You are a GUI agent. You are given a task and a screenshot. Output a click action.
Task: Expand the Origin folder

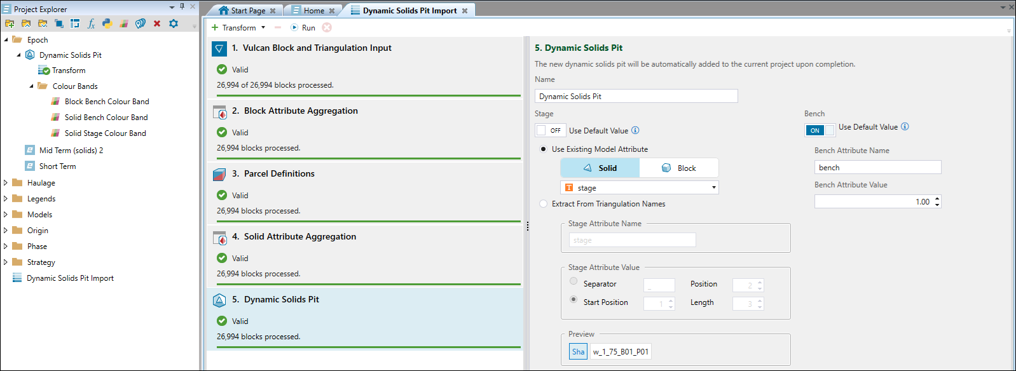tap(6, 231)
